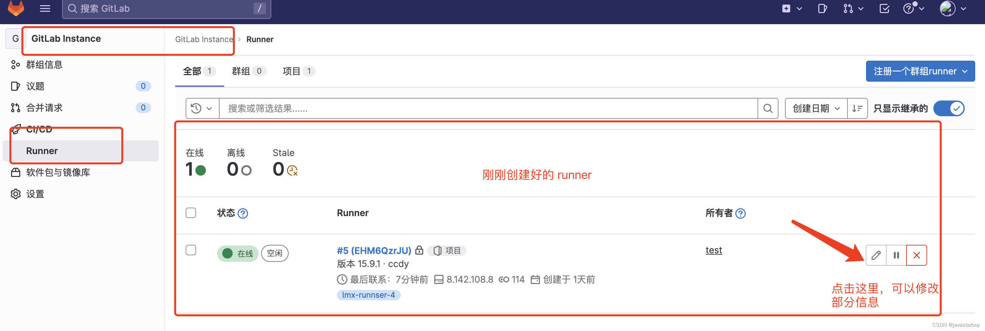Open the user avatar menu

point(953,8)
